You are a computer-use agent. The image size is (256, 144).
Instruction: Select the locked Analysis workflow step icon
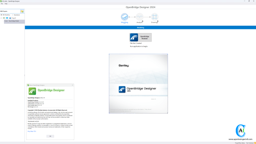pyautogui.click(x=140, y=17)
